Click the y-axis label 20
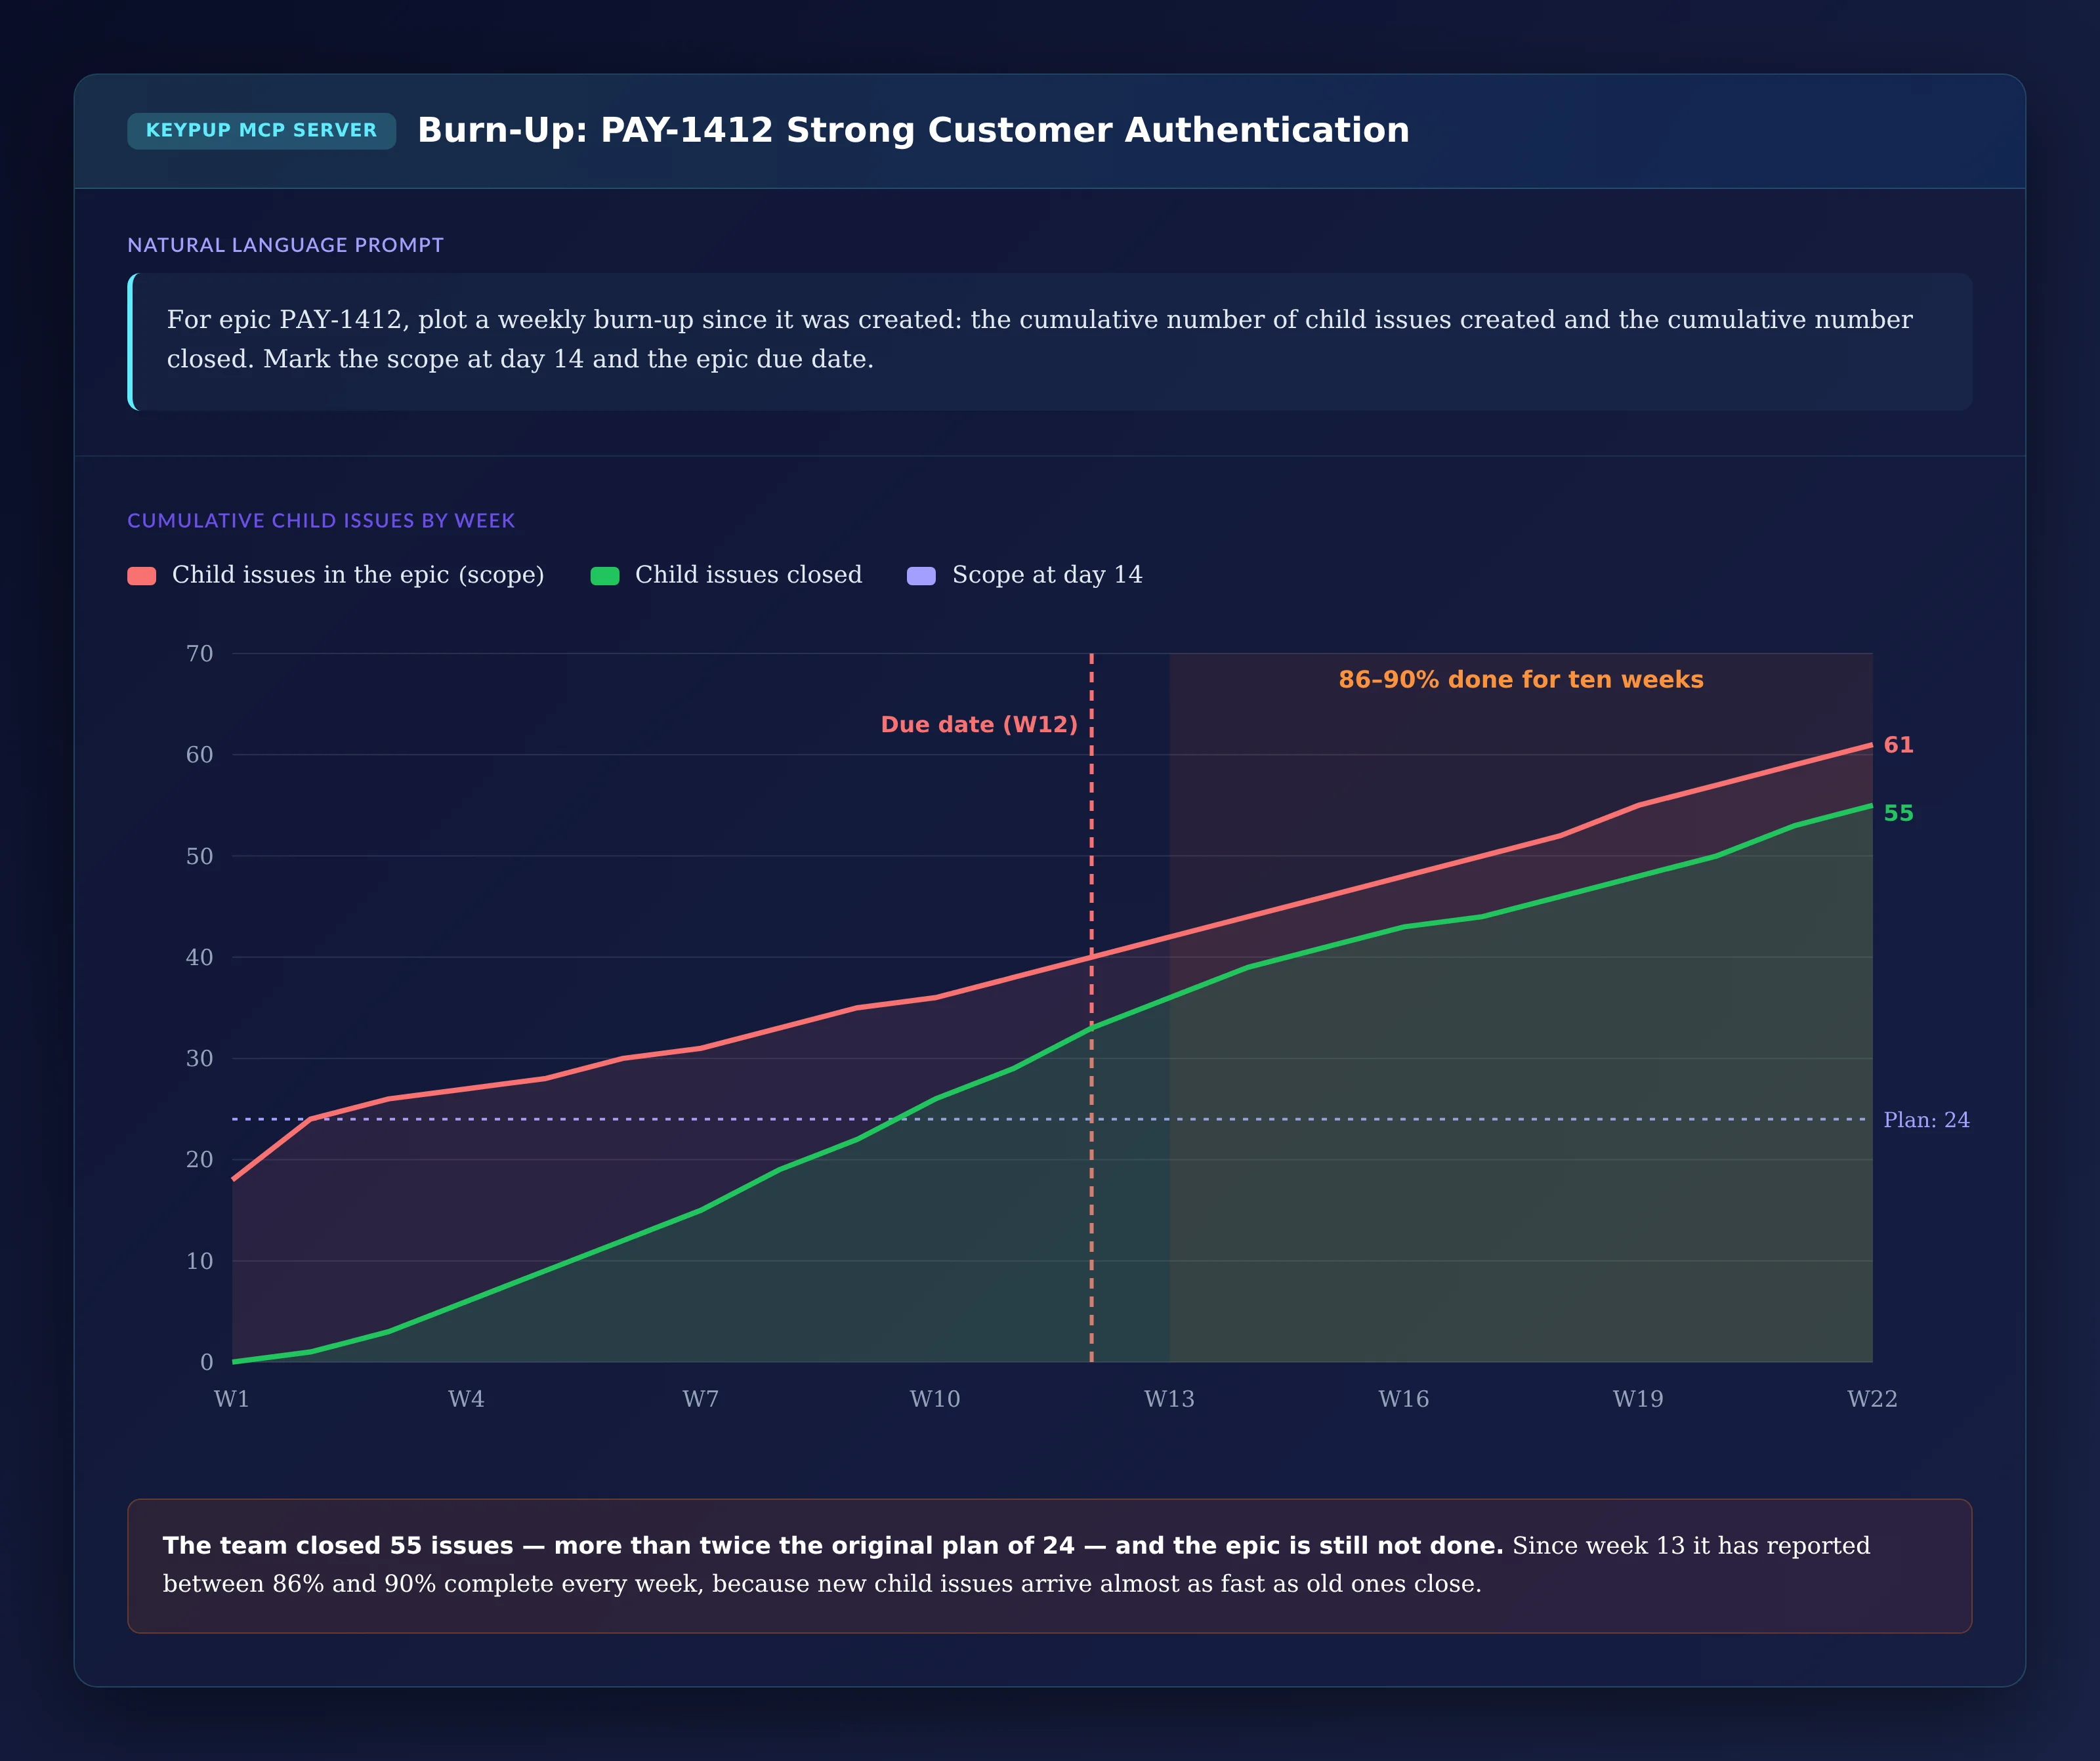This screenshot has height=1761, width=2100. pos(199,1160)
